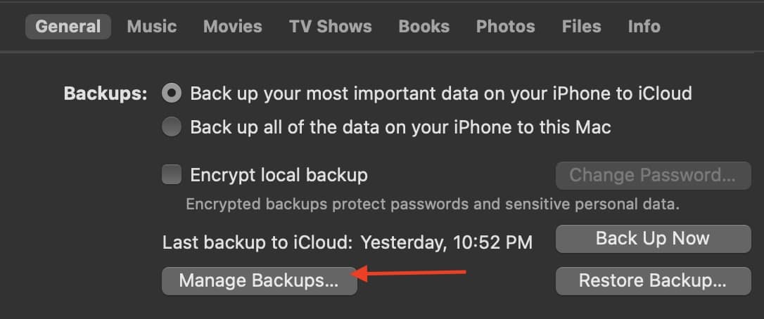
Task: Select the Photos tab
Action: [505, 27]
